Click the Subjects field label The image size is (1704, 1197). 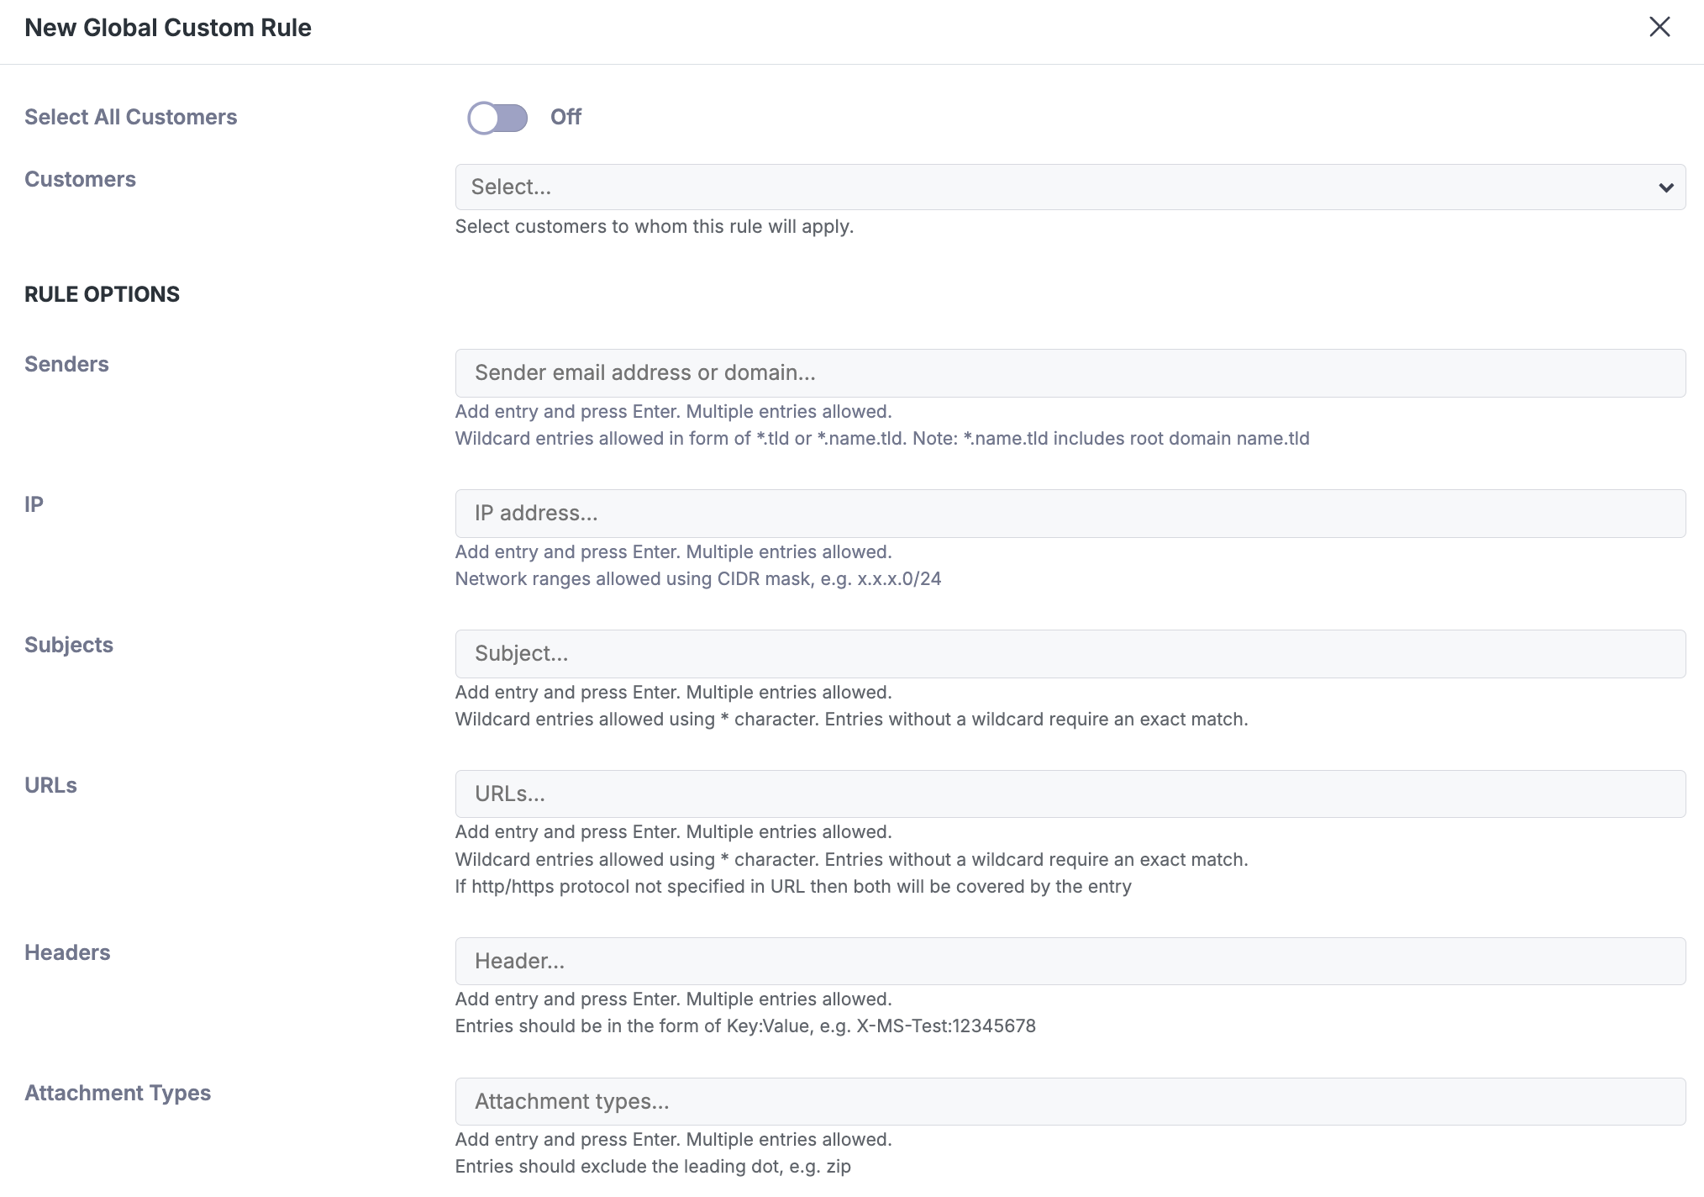[68, 645]
